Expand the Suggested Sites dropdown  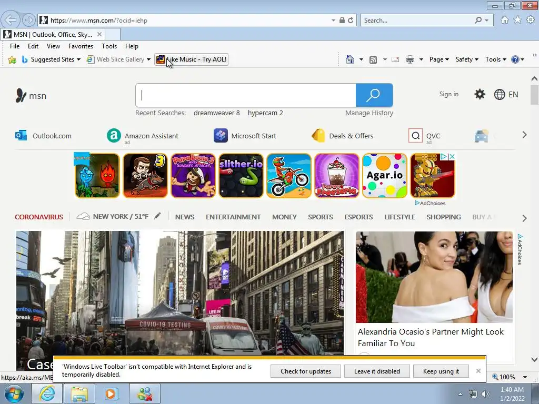79,59
